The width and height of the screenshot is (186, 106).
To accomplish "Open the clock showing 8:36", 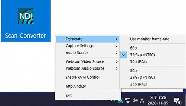I will [x=158, y=100].
